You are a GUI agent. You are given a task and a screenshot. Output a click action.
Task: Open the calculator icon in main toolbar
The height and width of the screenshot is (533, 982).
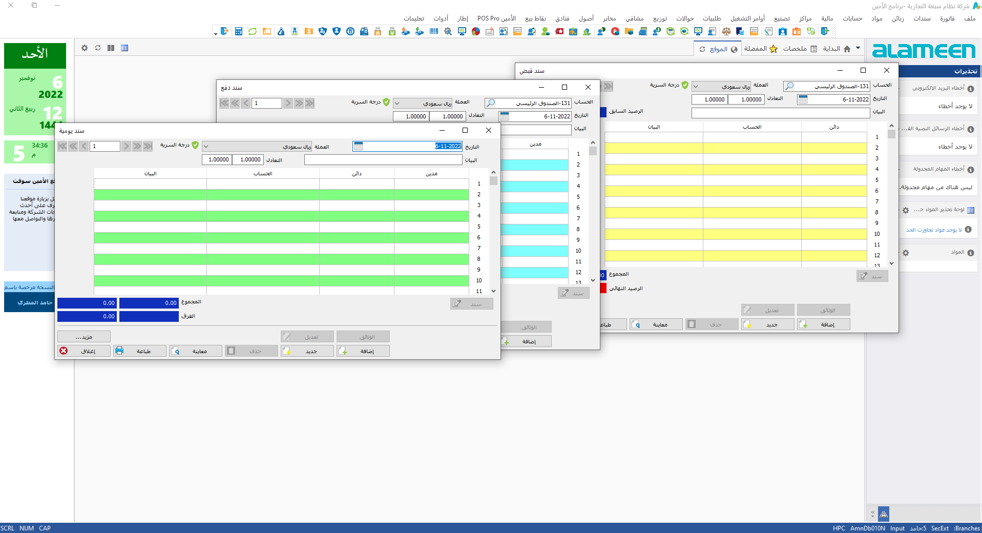(239, 31)
